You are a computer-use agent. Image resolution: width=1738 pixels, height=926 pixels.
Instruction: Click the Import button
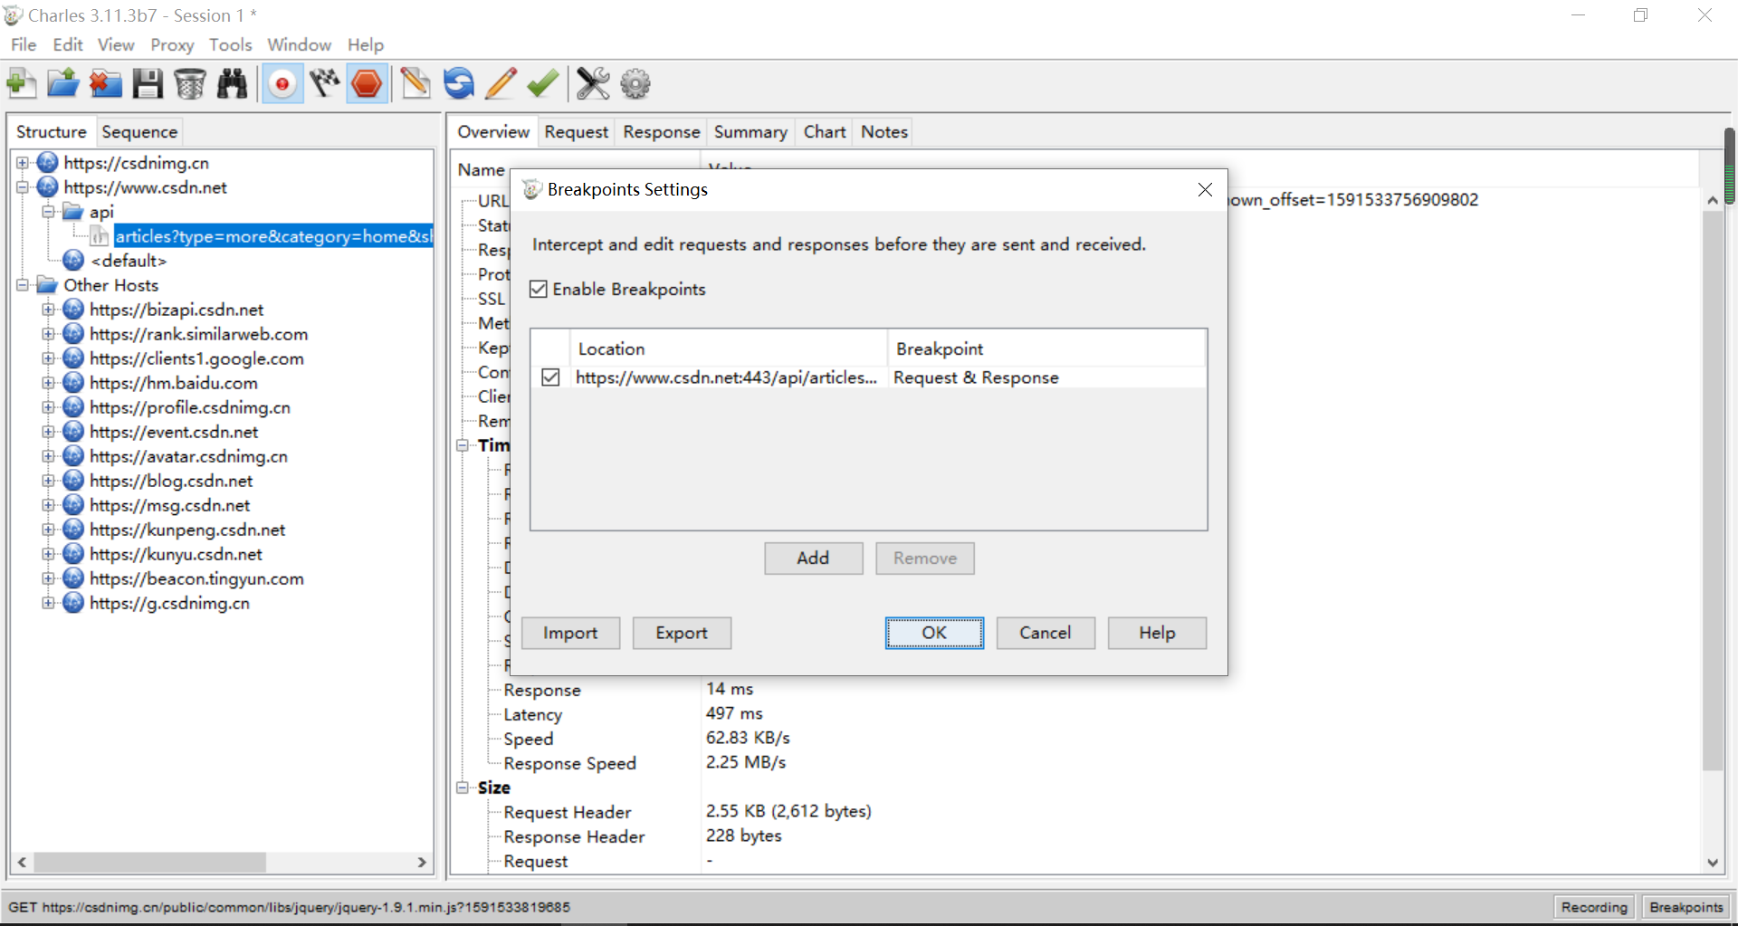point(570,633)
